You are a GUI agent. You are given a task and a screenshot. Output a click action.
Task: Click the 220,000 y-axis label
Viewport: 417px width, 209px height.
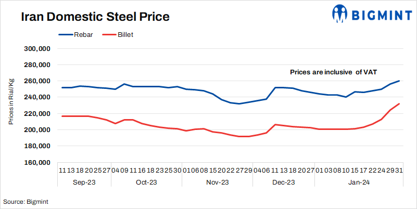point(37,113)
